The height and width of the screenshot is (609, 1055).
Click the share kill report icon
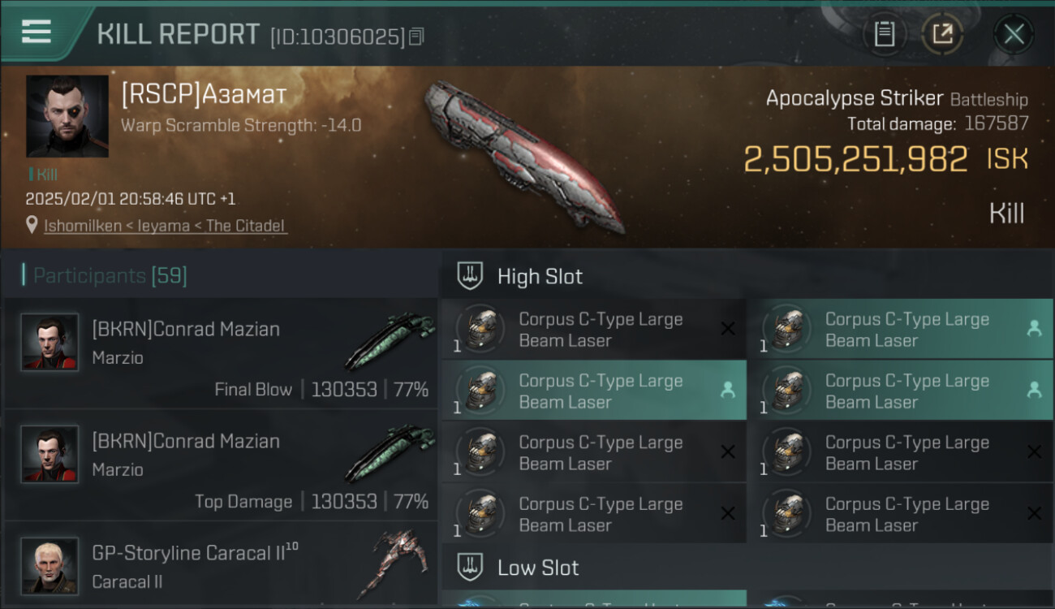(x=942, y=34)
